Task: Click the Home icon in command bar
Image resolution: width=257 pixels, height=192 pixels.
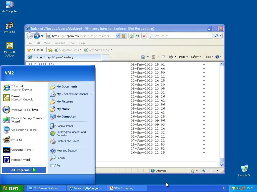Action: (143, 57)
